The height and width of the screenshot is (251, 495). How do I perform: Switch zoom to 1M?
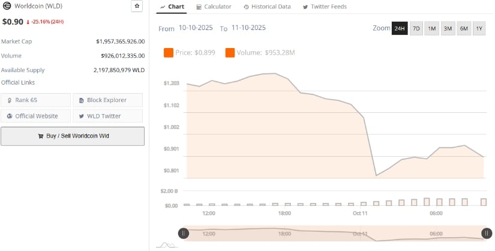pos(432,29)
